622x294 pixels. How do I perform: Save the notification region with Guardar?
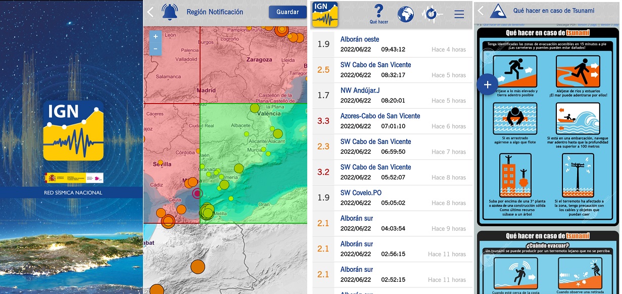288,12
